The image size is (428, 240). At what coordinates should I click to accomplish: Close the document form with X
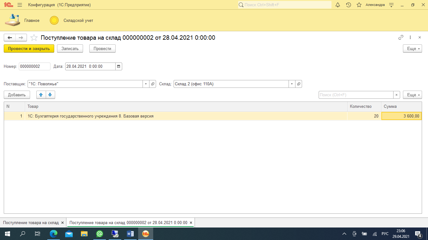[420, 37]
